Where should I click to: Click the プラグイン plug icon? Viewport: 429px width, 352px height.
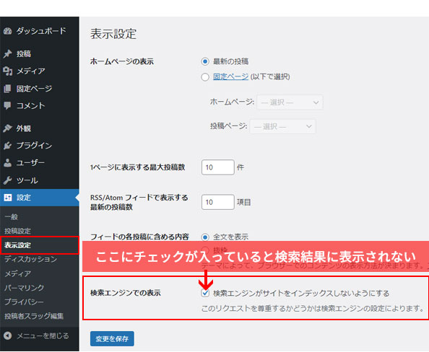coord(8,146)
